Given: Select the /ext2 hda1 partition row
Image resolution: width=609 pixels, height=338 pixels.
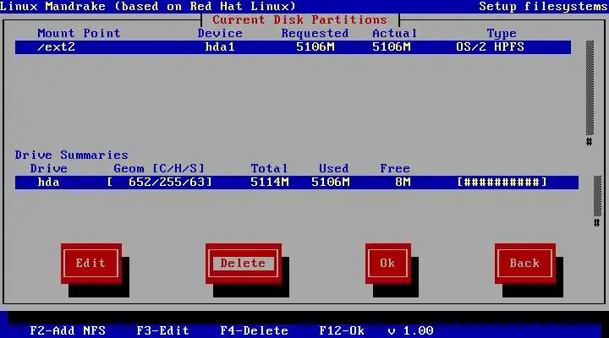Looking at the screenshot, I should 294,47.
